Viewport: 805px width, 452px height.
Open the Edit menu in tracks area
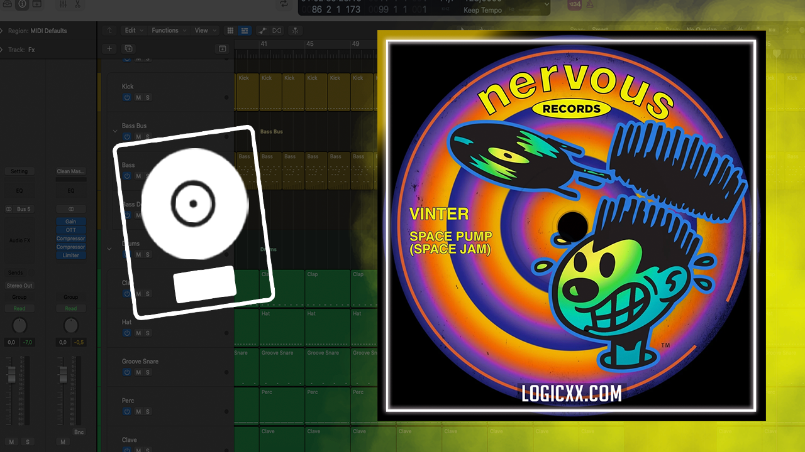[x=133, y=30]
